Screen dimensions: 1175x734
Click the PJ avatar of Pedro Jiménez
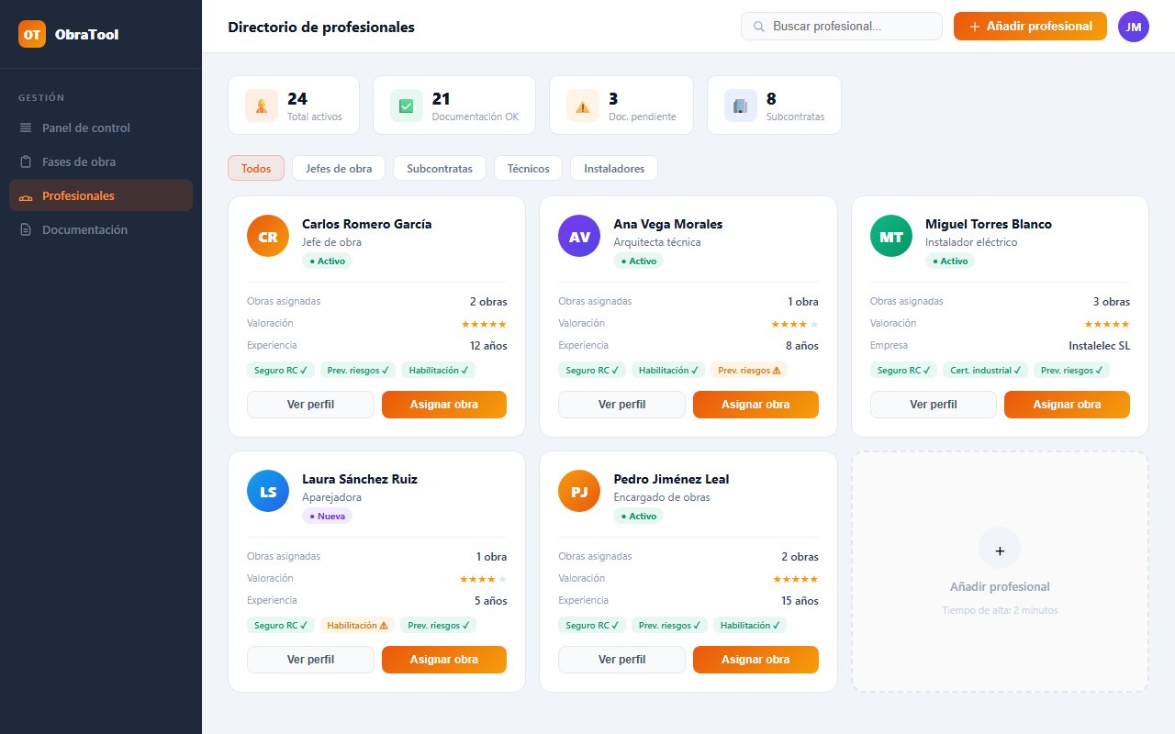(x=579, y=491)
